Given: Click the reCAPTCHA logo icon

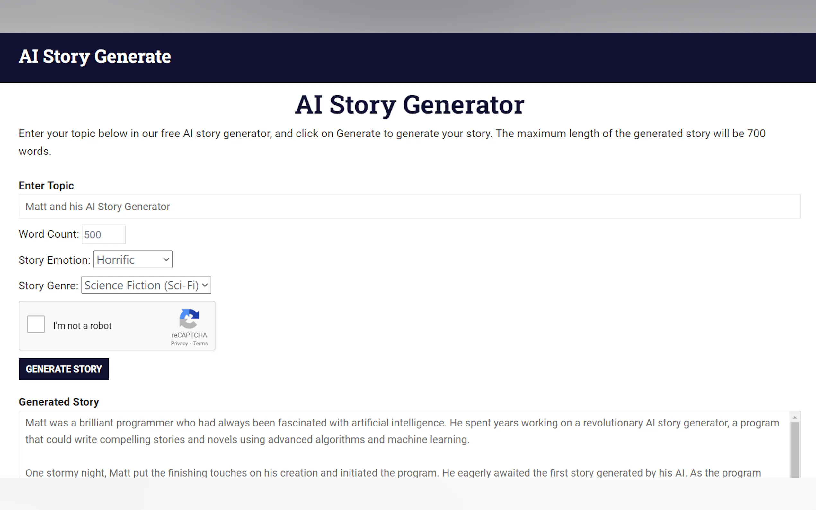Looking at the screenshot, I should (189, 318).
